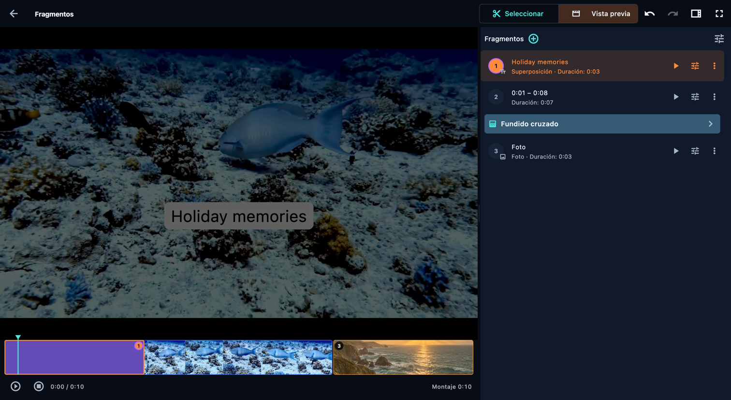Enter fullscreen mode
The width and height of the screenshot is (731, 400).
pos(719,14)
